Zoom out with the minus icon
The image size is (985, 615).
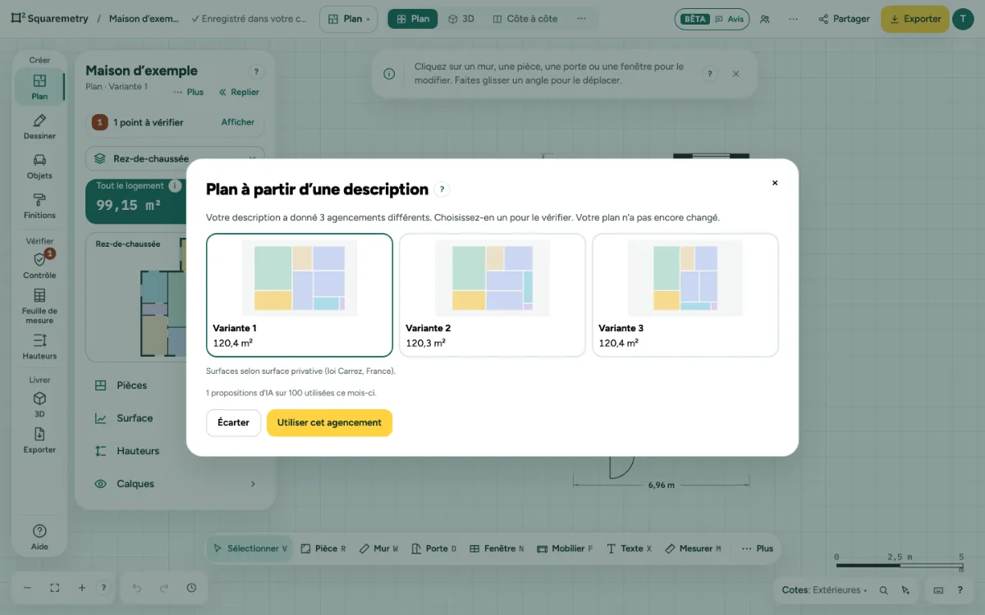pyautogui.click(x=27, y=588)
